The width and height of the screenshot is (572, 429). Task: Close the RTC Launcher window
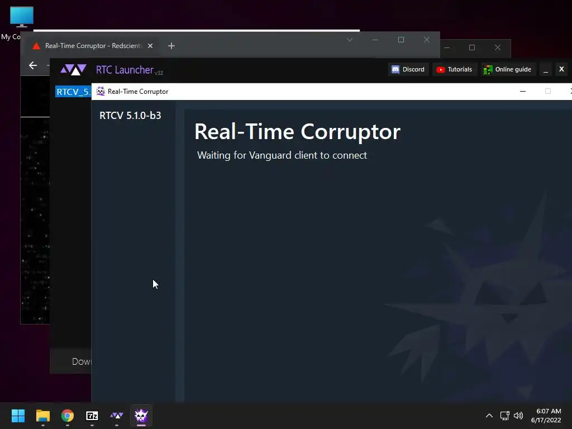tap(561, 69)
